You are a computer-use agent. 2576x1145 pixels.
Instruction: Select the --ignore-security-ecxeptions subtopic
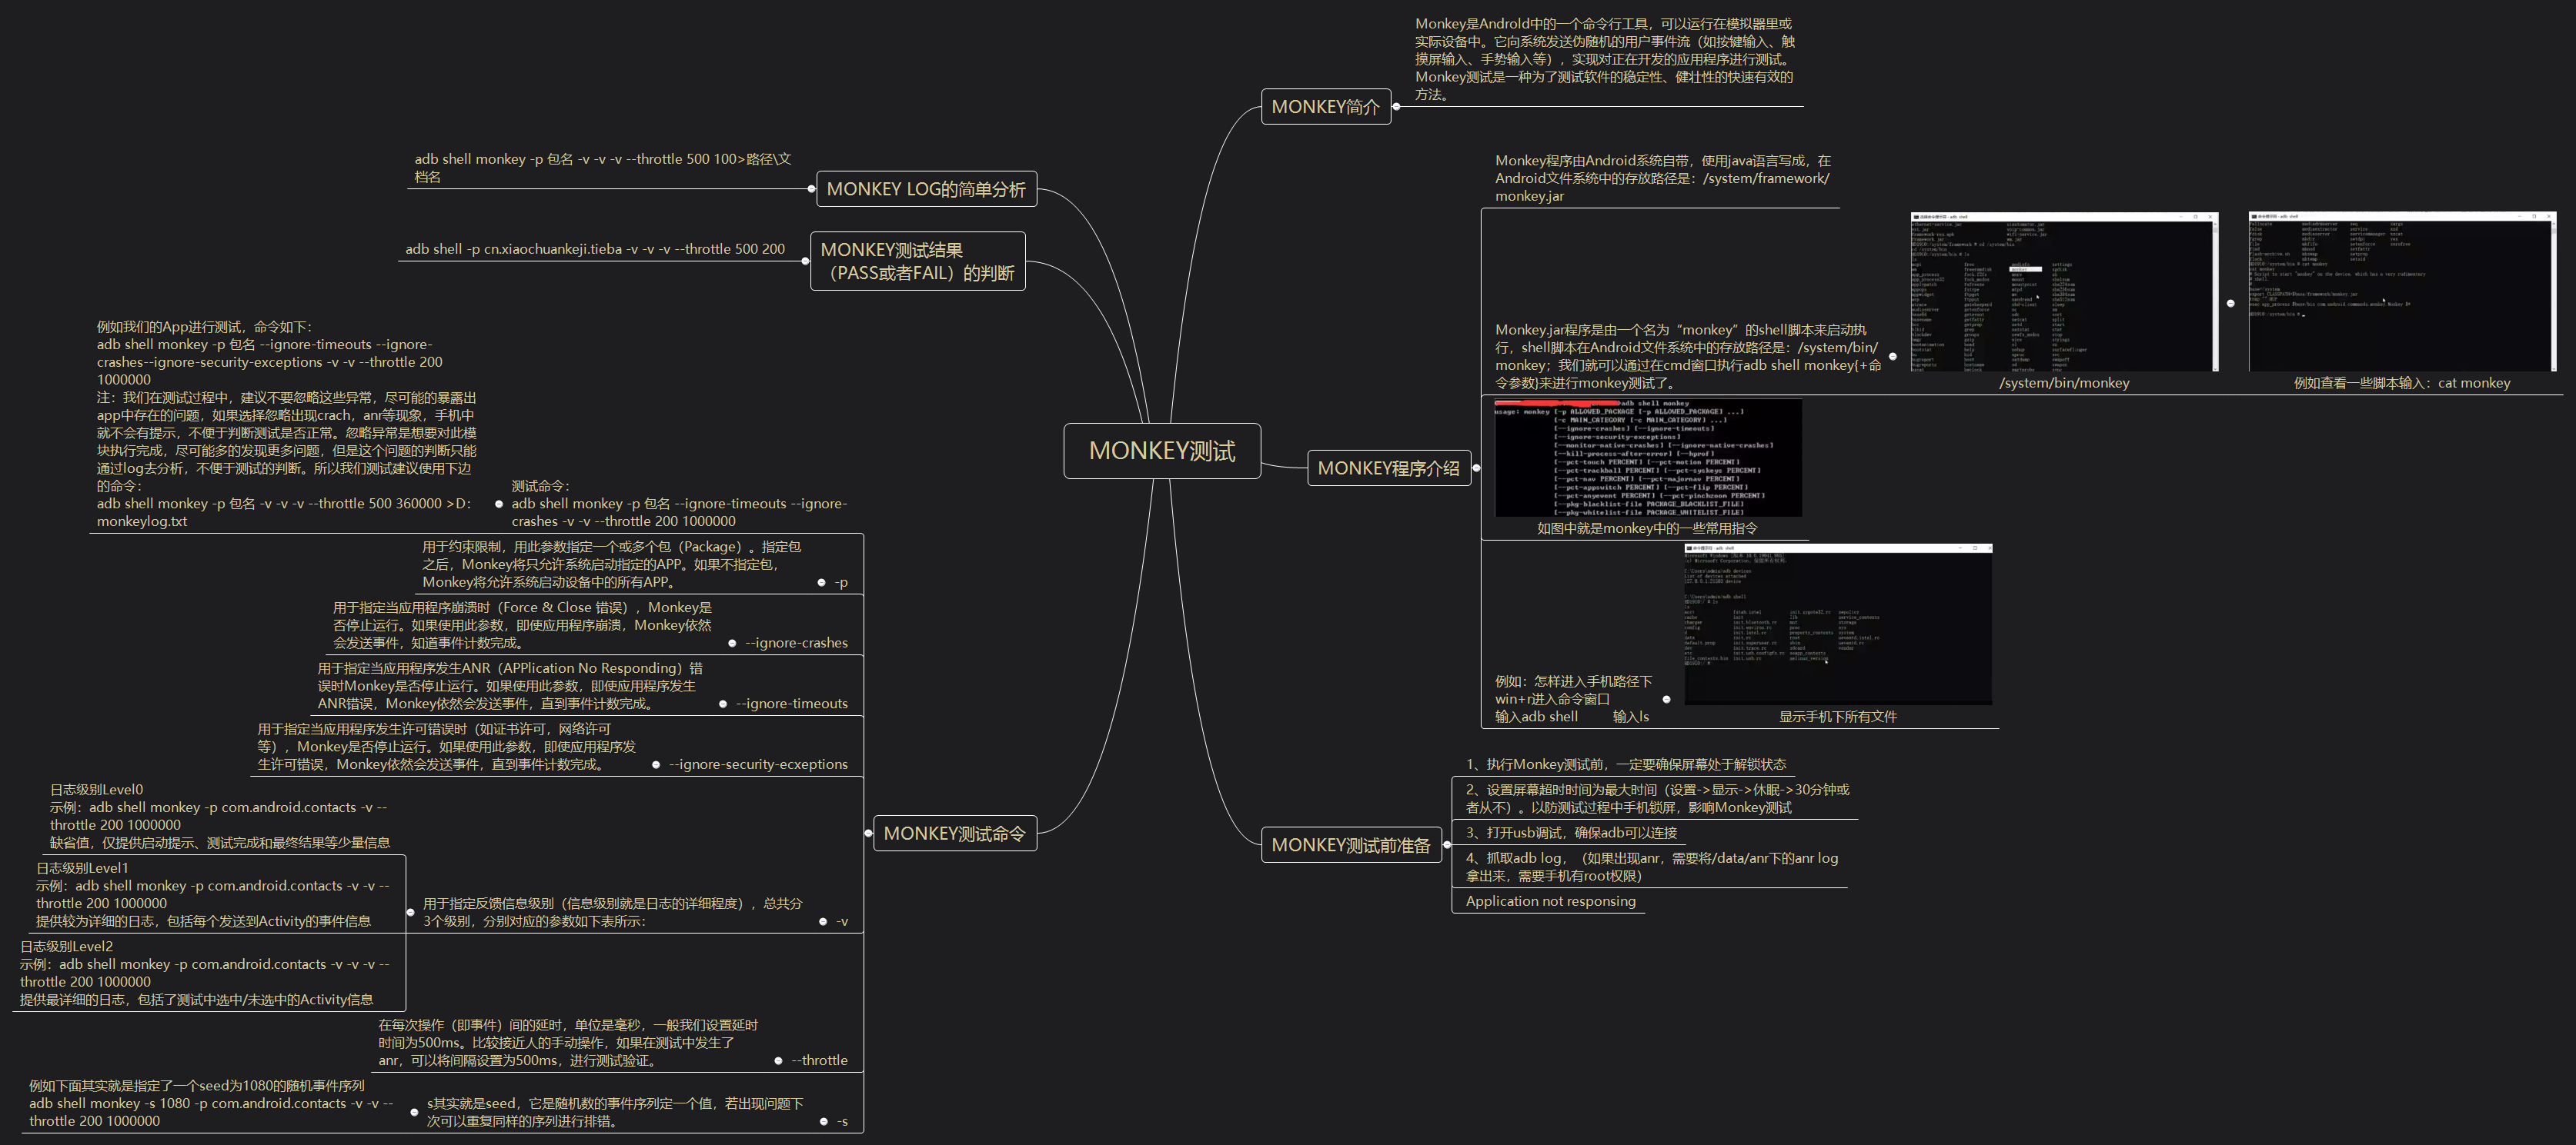click(x=757, y=764)
